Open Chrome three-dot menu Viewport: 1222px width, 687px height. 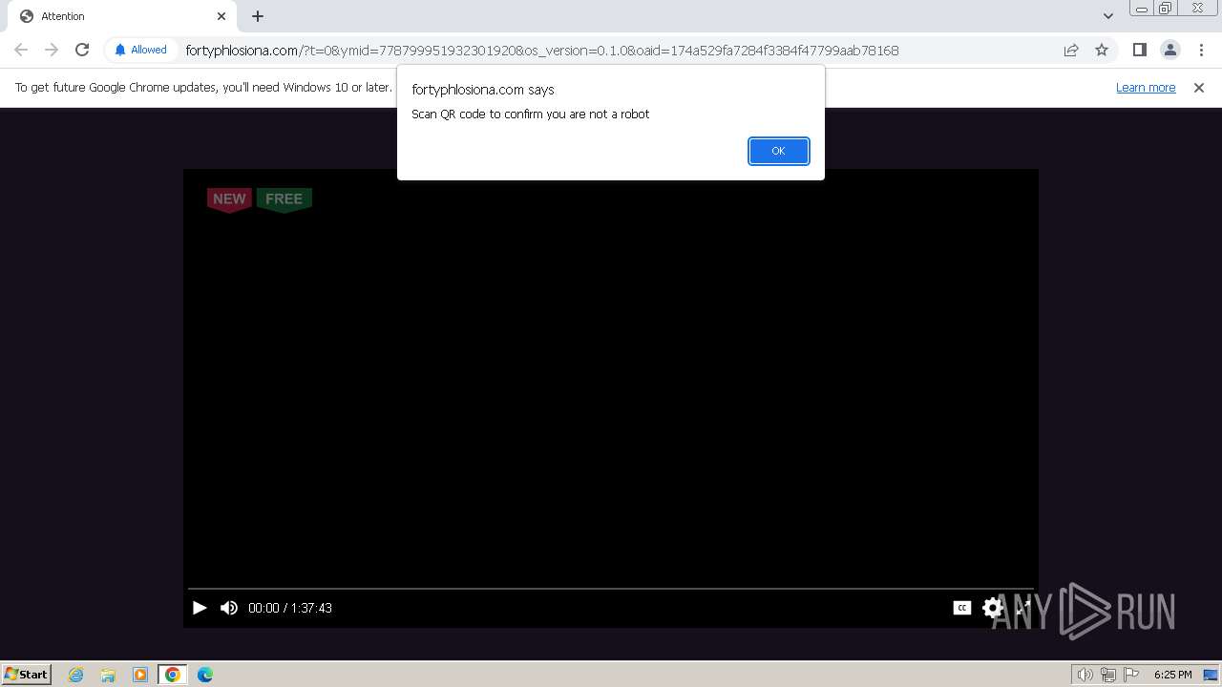click(1201, 50)
